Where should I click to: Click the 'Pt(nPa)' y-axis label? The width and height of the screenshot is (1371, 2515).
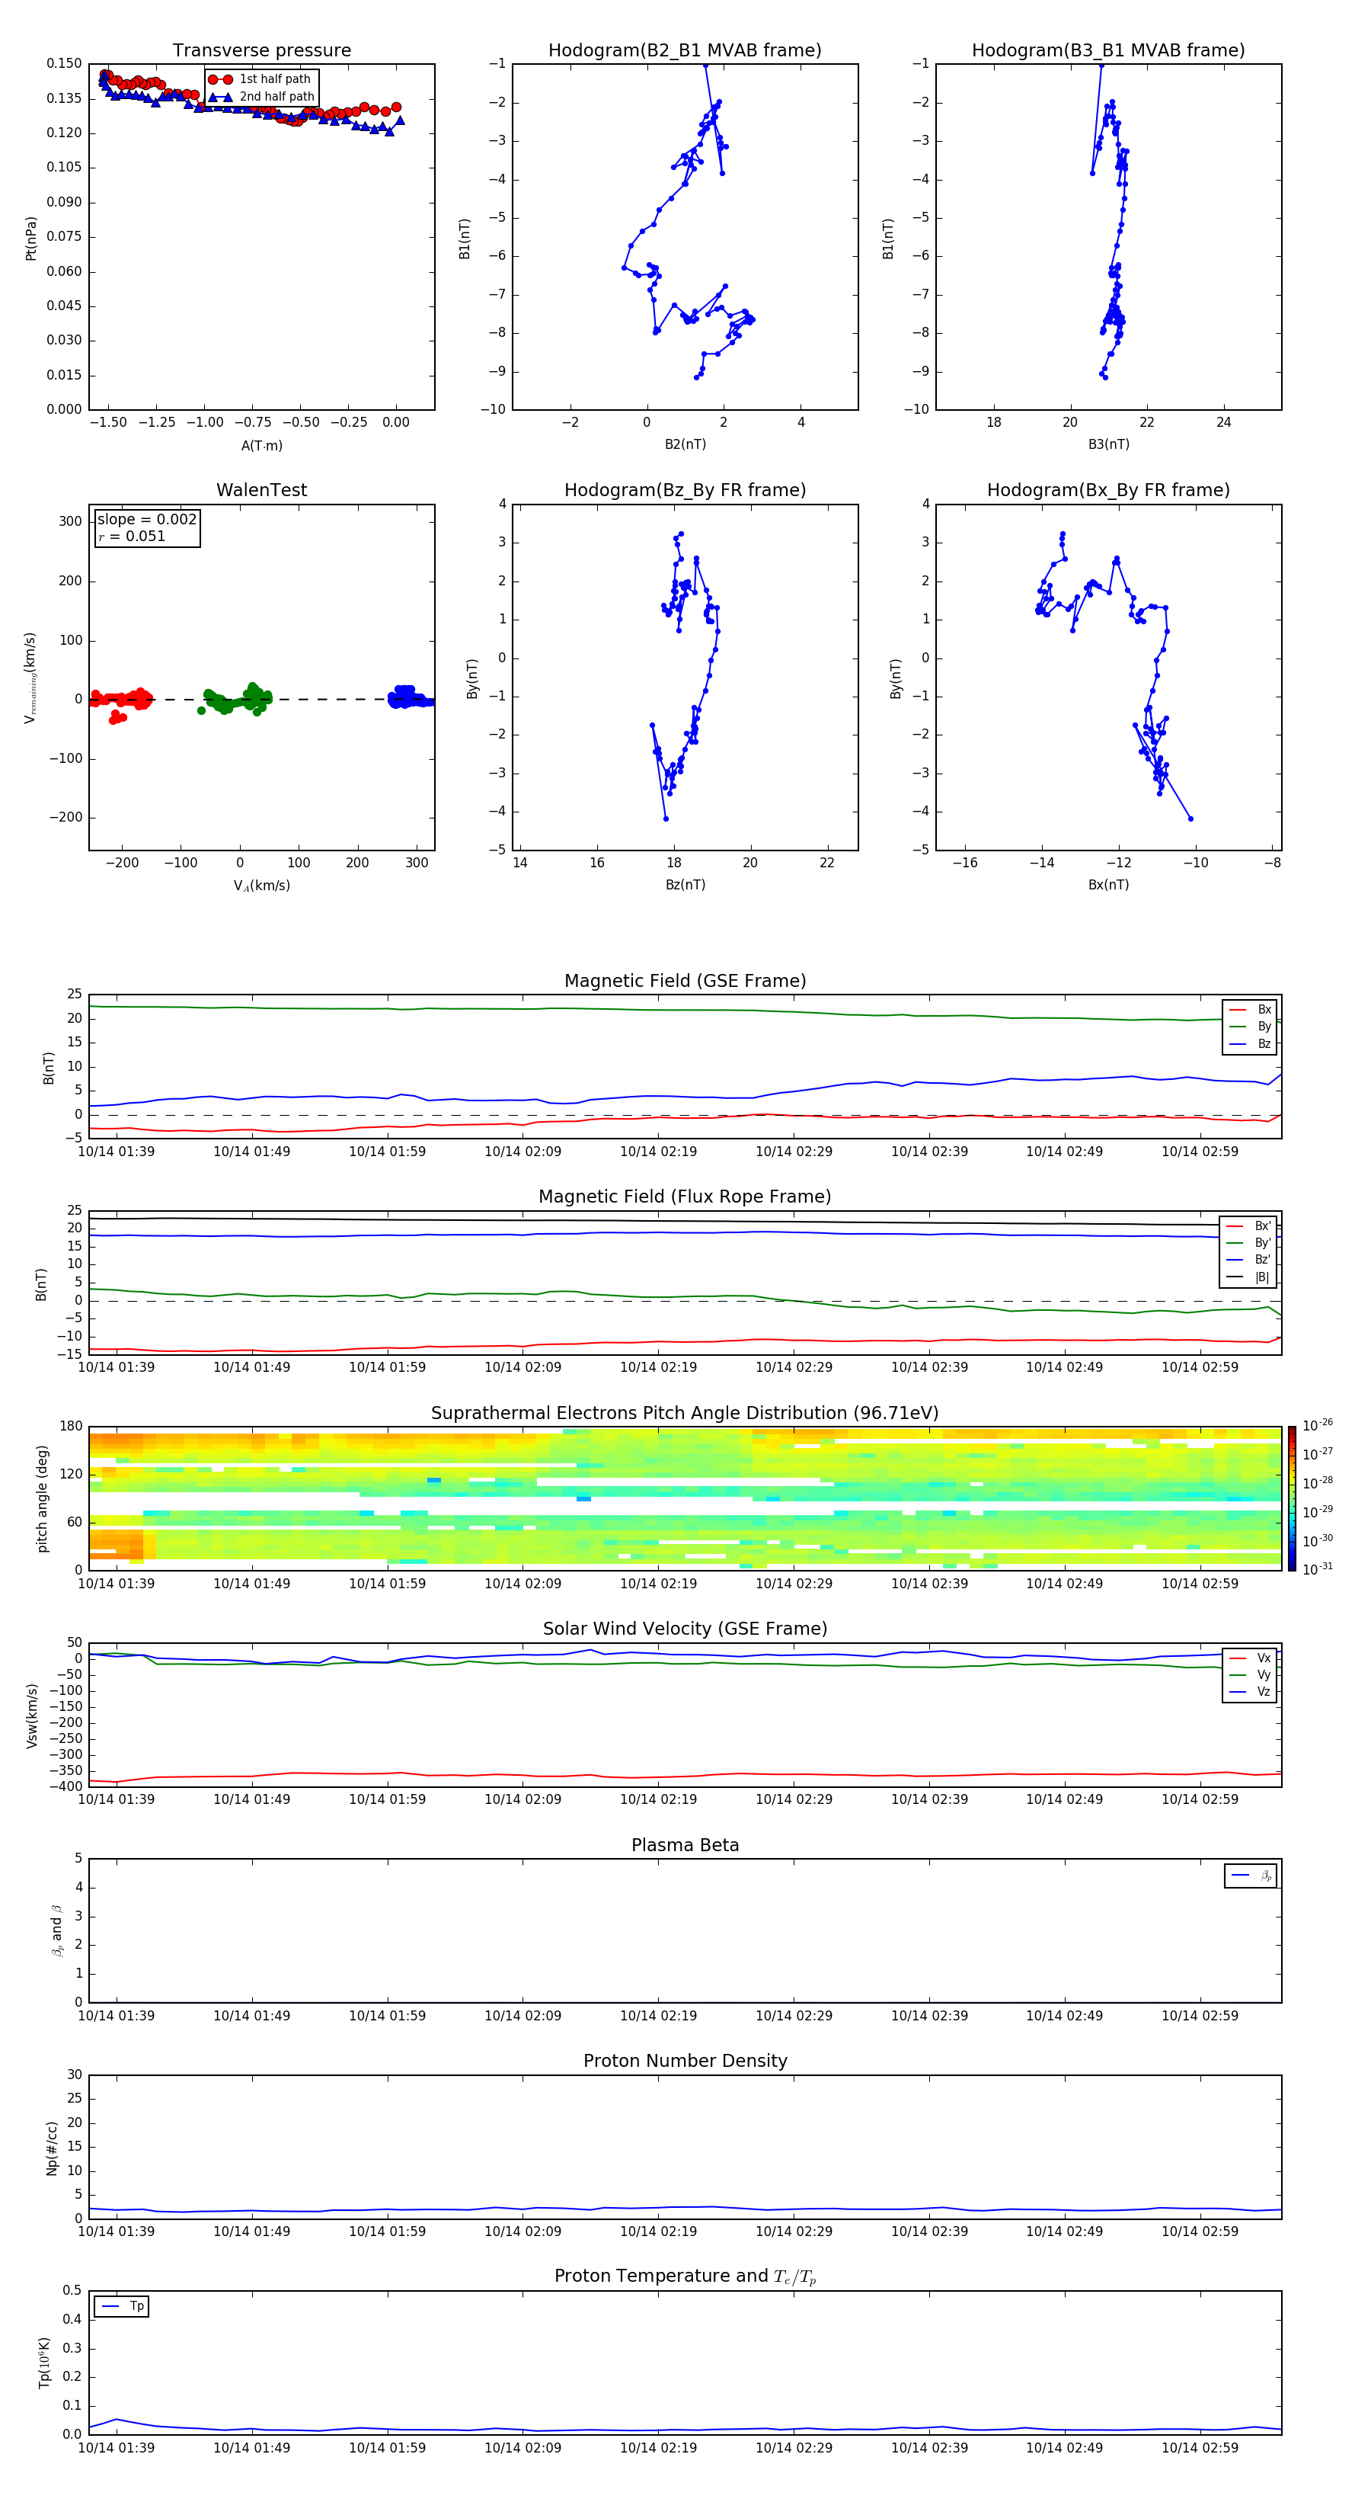point(31,239)
